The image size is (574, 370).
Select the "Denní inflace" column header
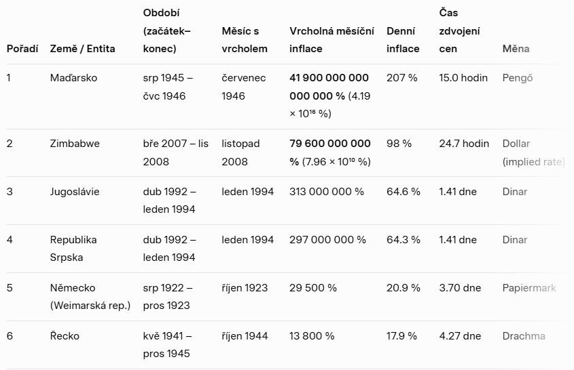(403, 40)
